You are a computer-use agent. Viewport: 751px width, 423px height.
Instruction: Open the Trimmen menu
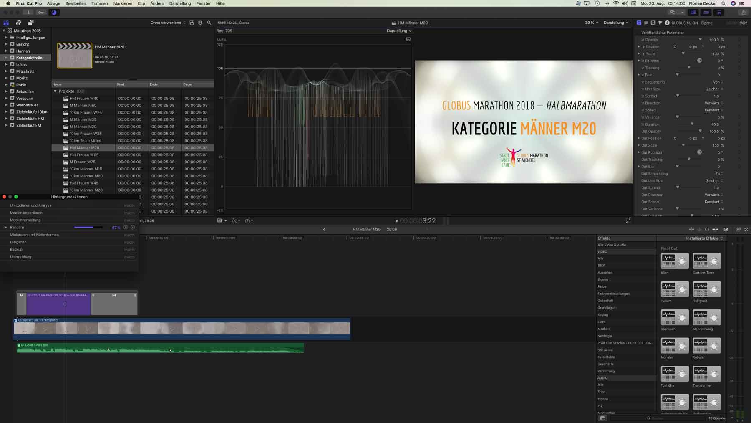click(x=100, y=3)
